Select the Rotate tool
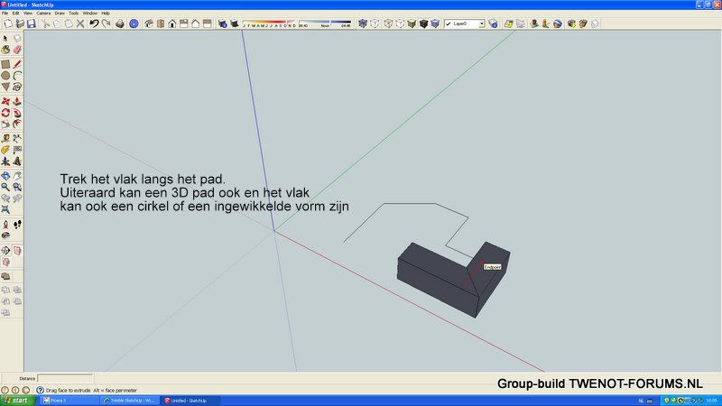 (x=5, y=113)
